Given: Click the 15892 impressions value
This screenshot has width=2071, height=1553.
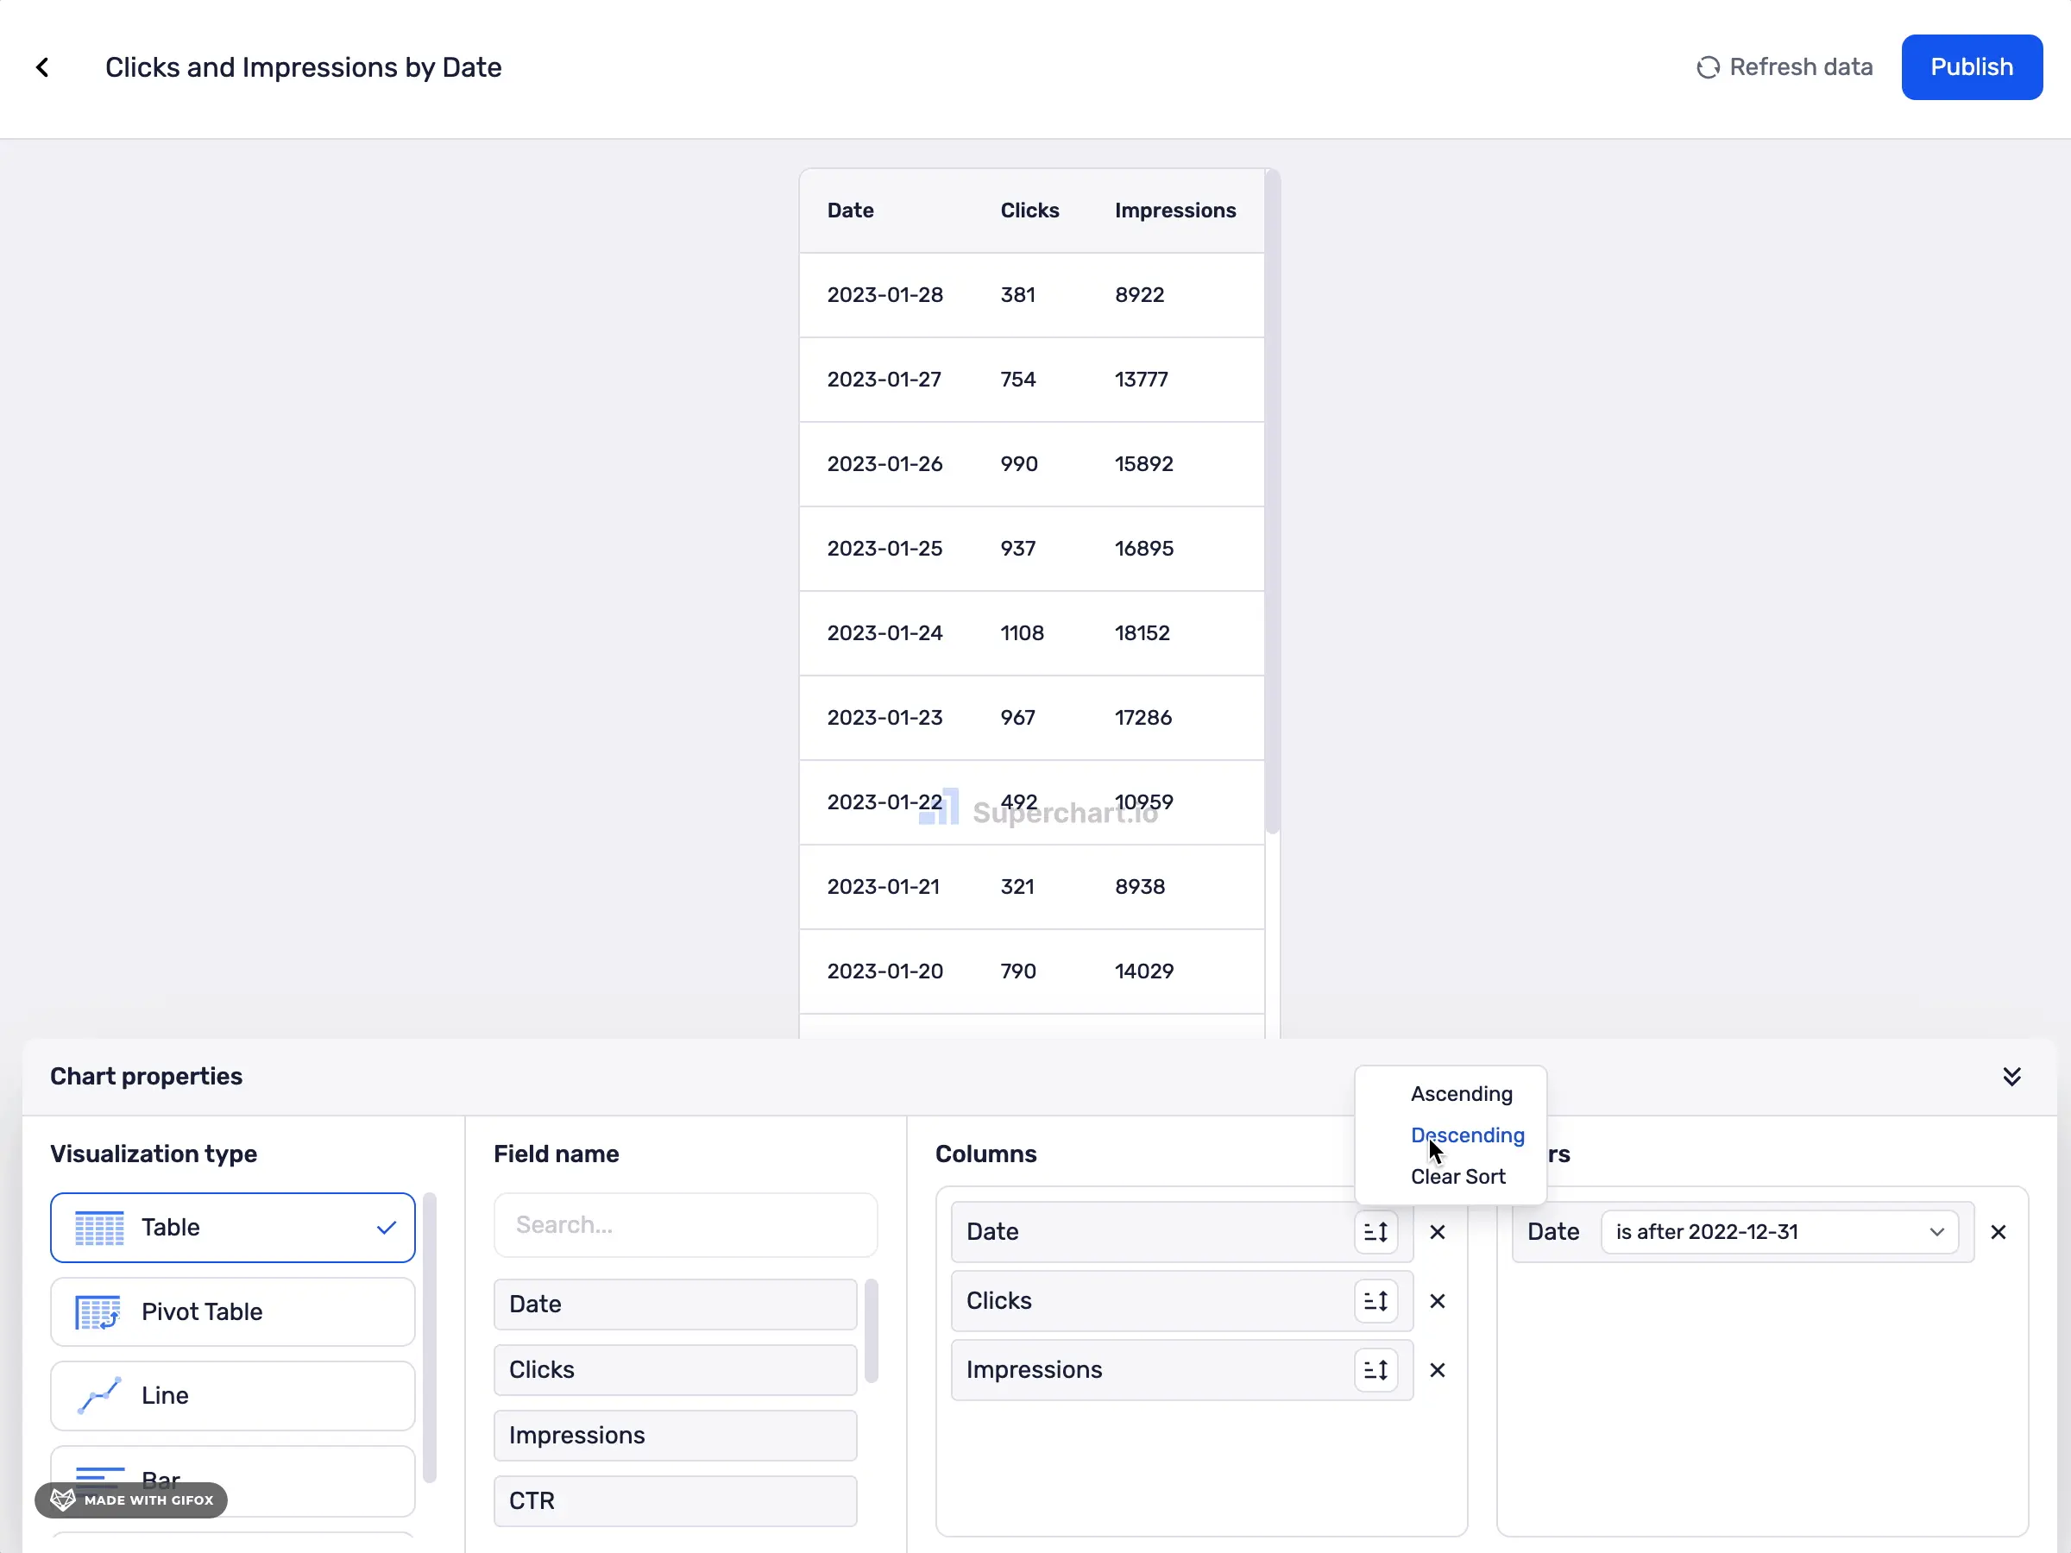Looking at the screenshot, I should pos(1143,464).
